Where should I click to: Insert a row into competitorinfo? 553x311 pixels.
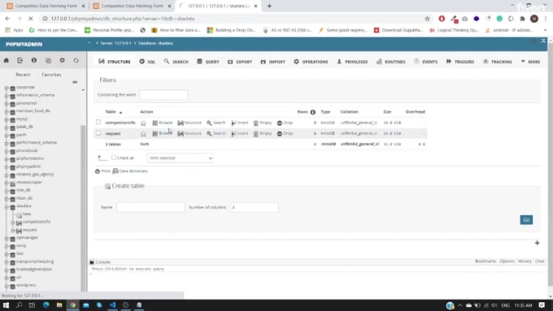click(x=240, y=123)
